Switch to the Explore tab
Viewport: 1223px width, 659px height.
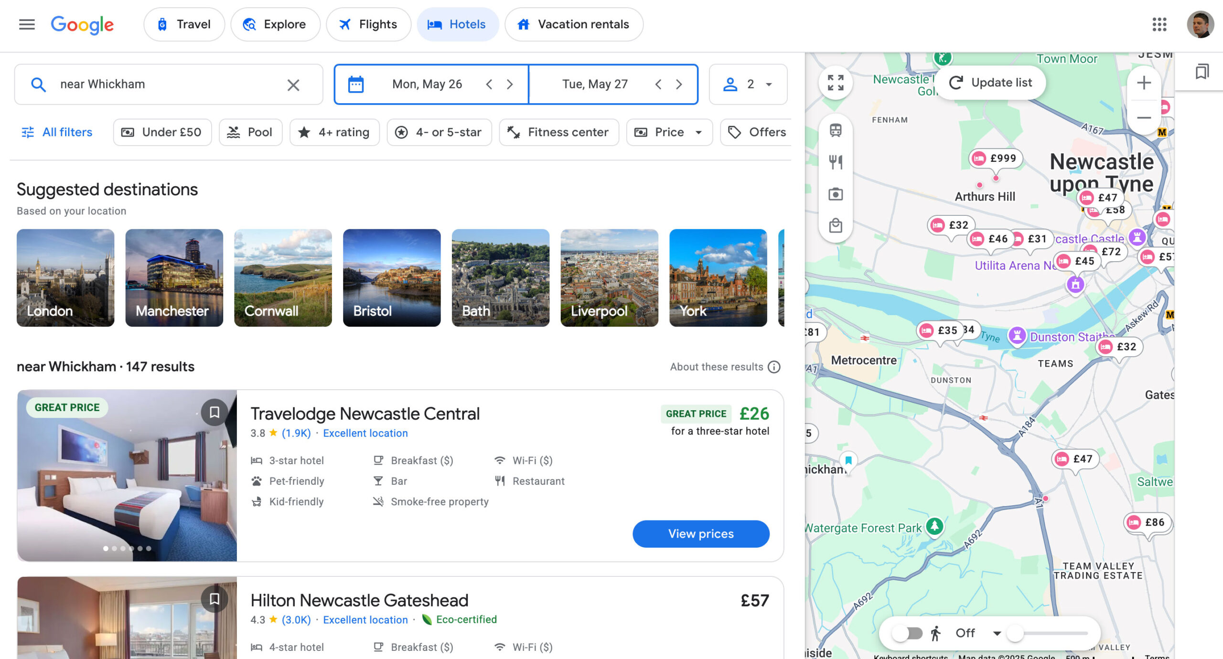[x=275, y=24]
